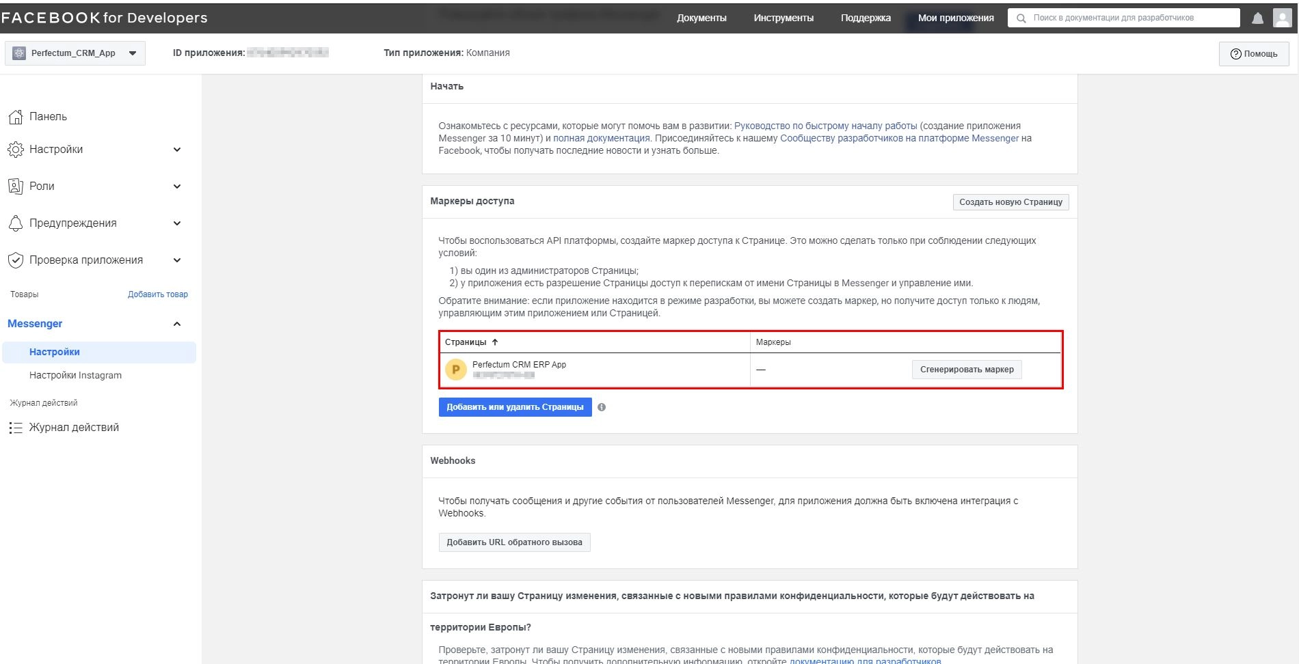The height and width of the screenshot is (664, 1299).
Task: Expand the Предупреждения section chevron
Action: (x=177, y=223)
